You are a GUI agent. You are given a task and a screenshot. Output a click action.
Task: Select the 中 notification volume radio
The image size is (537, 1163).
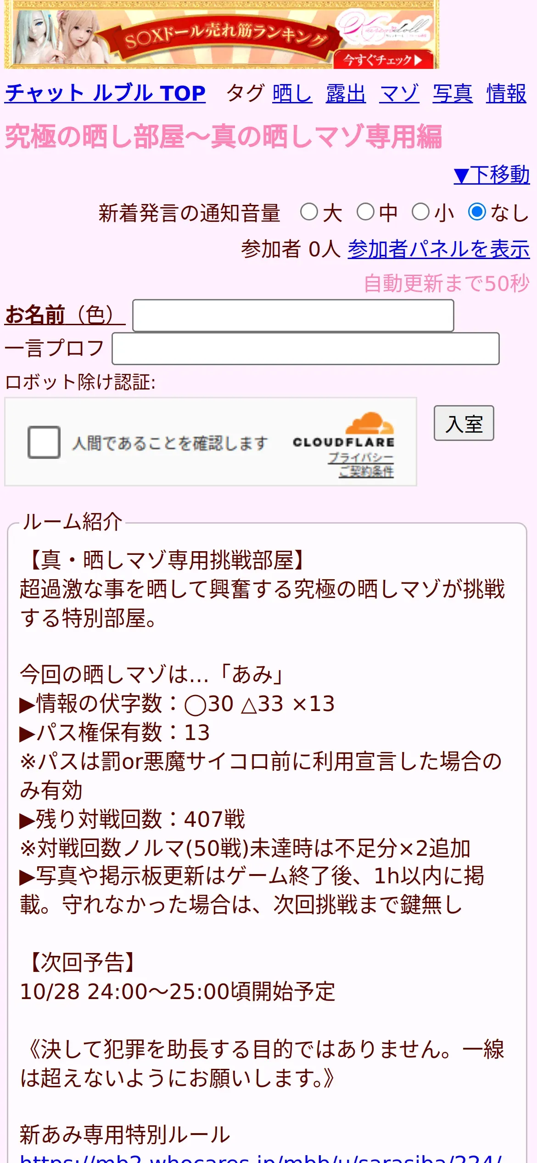point(366,212)
